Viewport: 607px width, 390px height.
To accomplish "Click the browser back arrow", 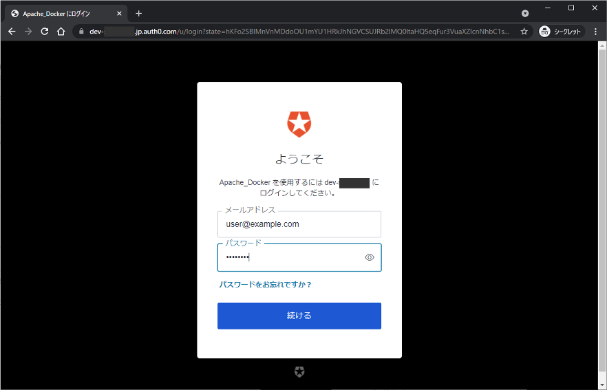I will 12,32.
